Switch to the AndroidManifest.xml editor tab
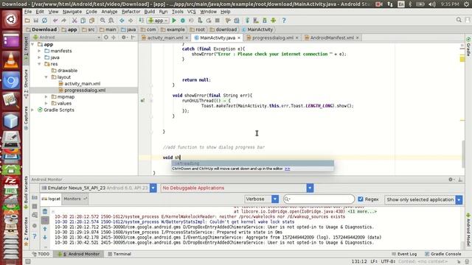 (x=332, y=38)
